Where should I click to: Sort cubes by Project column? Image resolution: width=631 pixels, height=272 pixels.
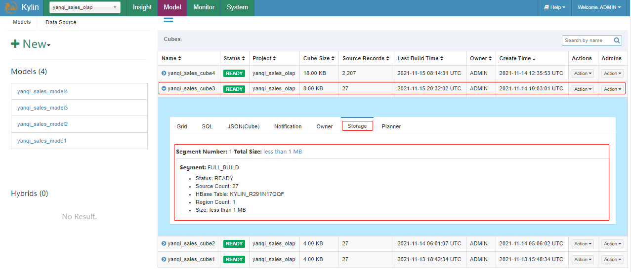pyautogui.click(x=264, y=58)
